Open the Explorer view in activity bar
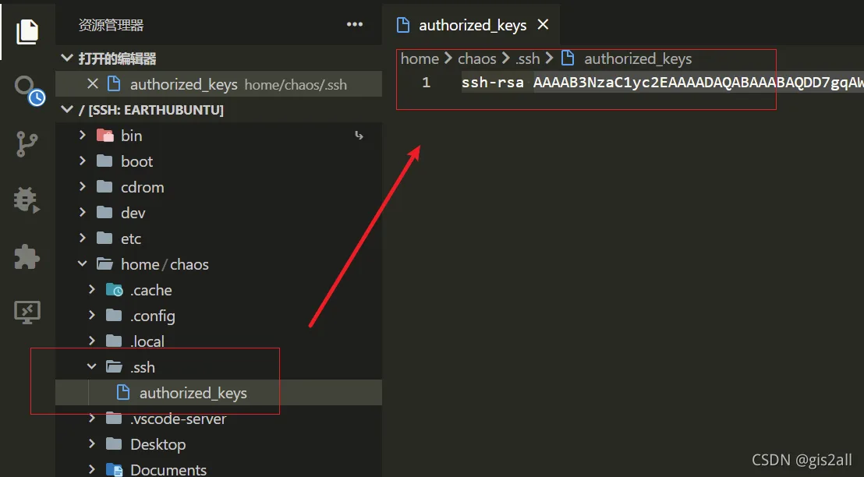Viewport: 864px width, 477px height. (27, 31)
